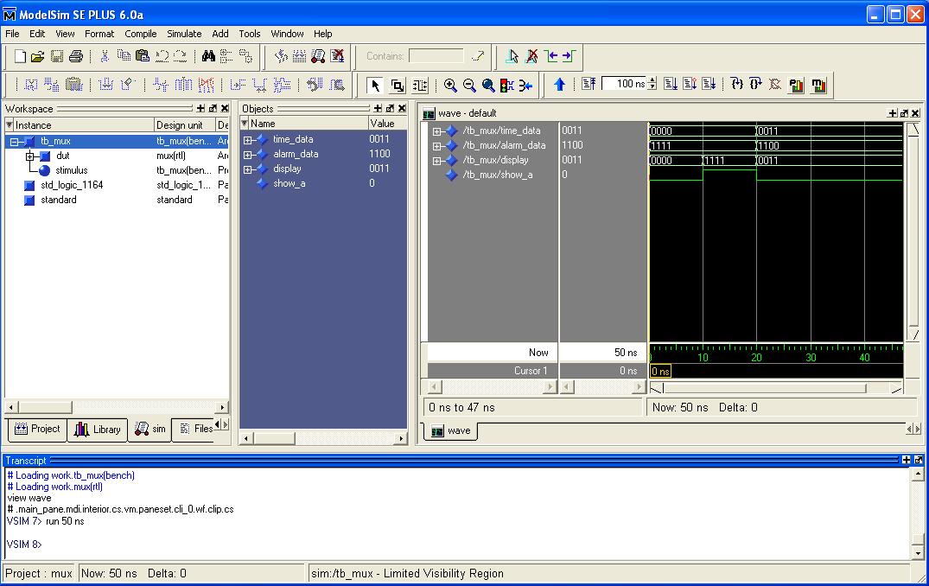Click the Continue Run icon

pyautogui.click(x=690, y=84)
